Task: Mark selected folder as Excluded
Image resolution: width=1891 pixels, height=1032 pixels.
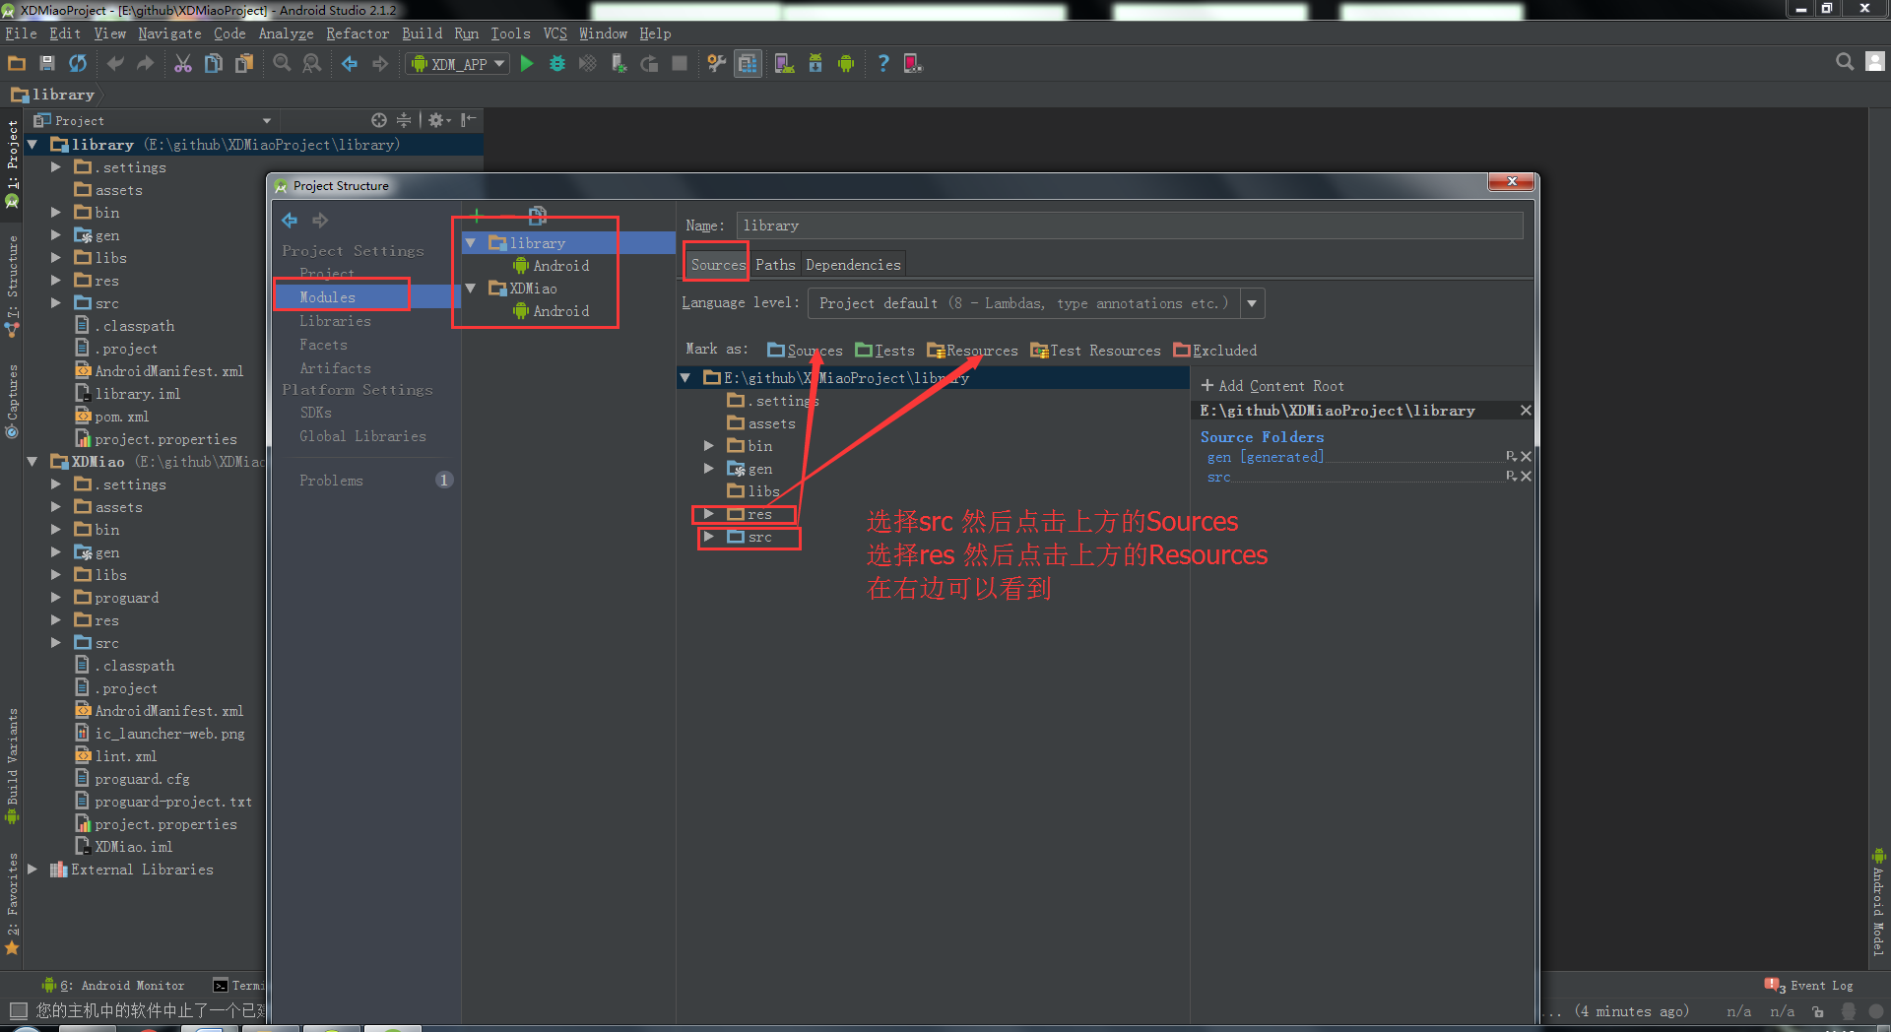Action: point(1215,351)
